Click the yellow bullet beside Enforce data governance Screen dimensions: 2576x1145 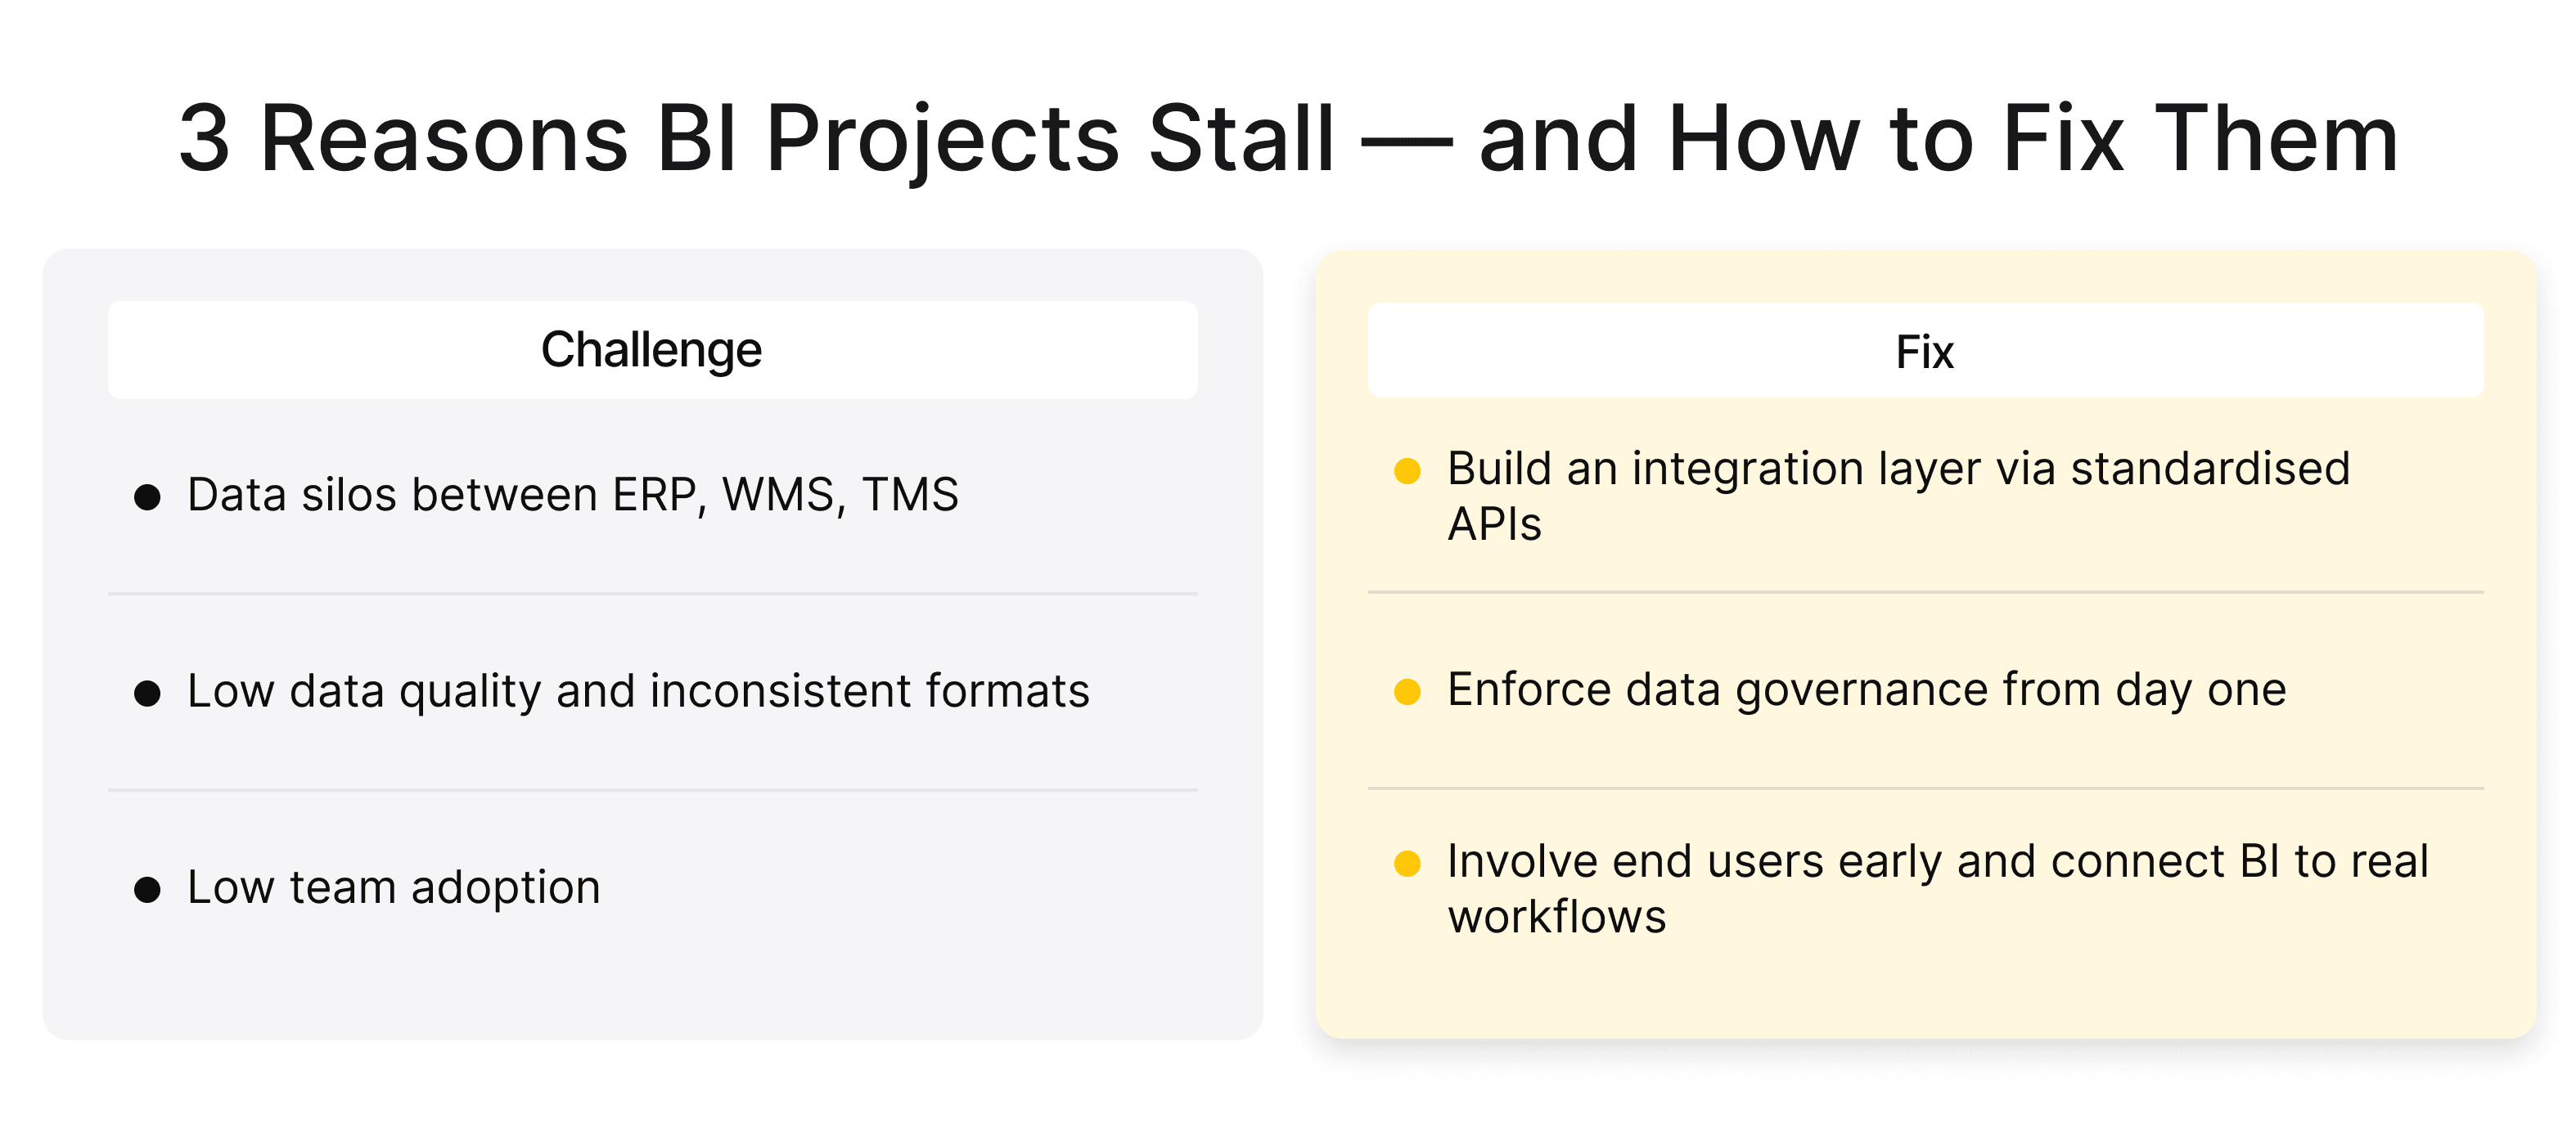coord(1407,691)
